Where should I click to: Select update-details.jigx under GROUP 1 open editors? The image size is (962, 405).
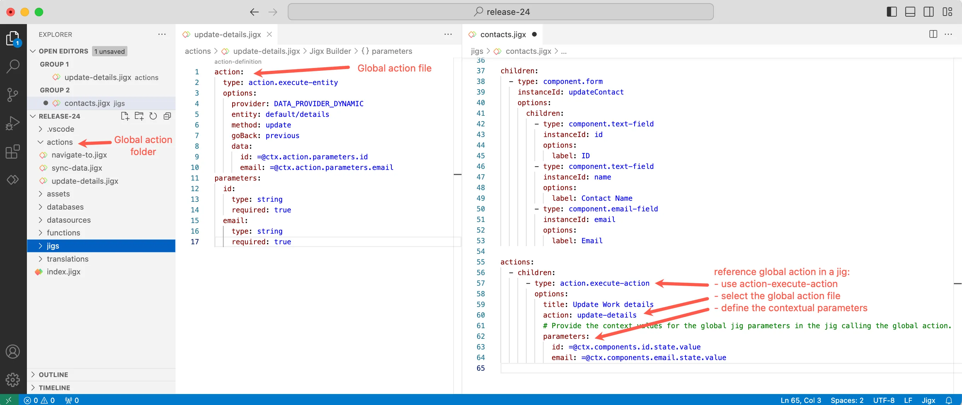click(101, 77)
